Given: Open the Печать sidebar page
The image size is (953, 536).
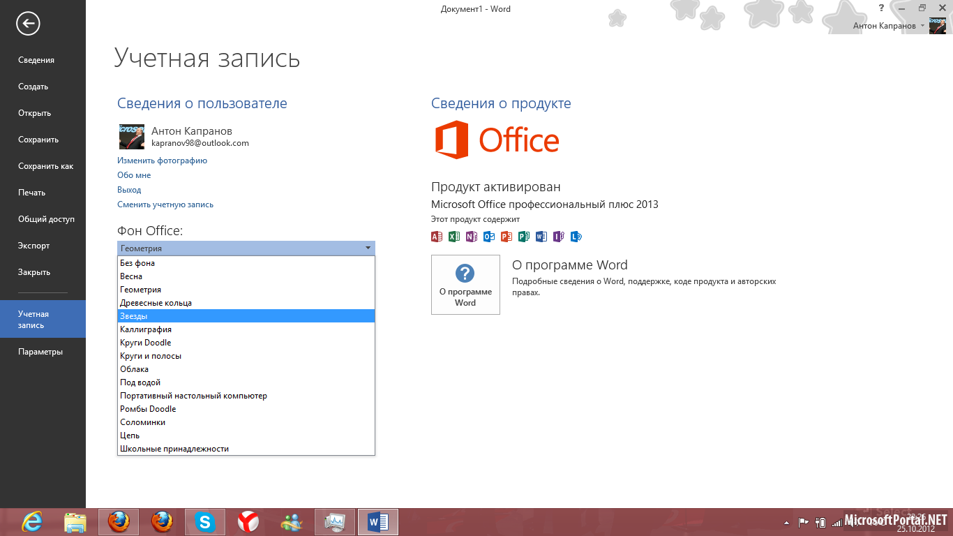Looking at the screenshot, I should pos(43,193).
